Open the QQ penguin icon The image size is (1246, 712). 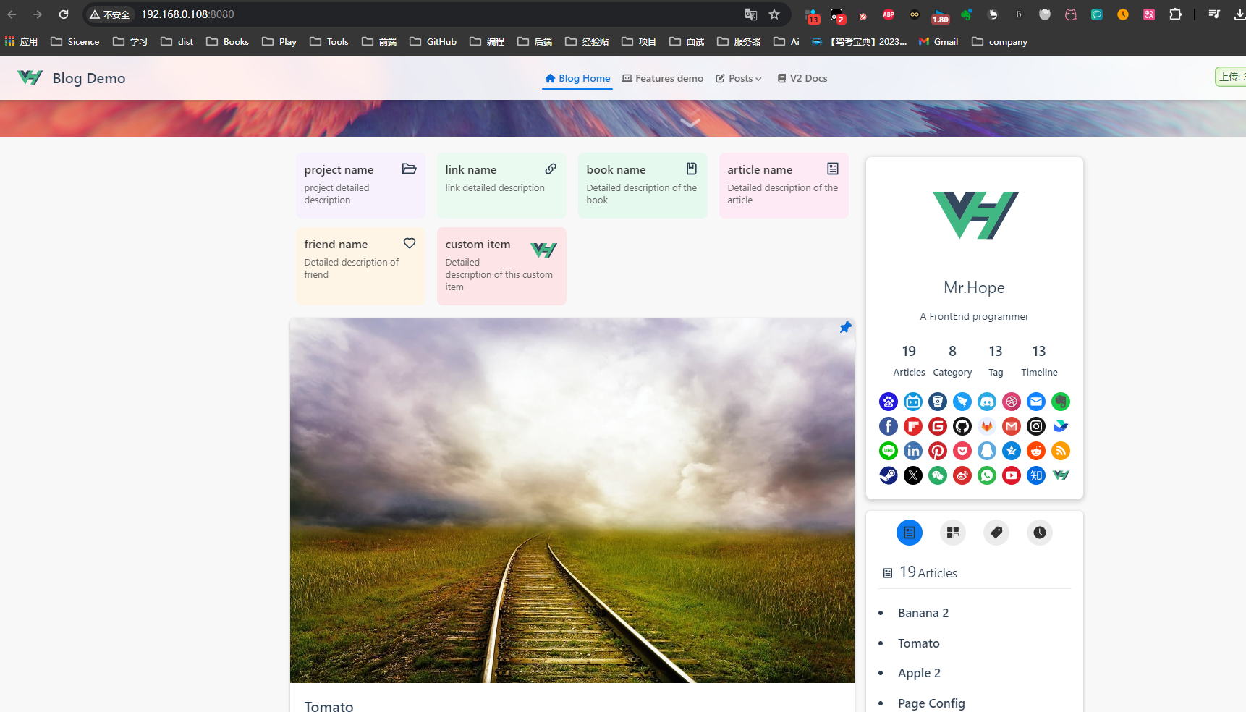[987, 451]
